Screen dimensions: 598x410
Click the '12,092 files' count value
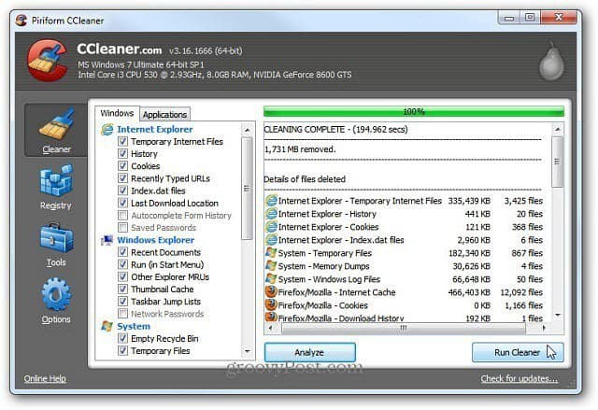(x=521, y=292)
